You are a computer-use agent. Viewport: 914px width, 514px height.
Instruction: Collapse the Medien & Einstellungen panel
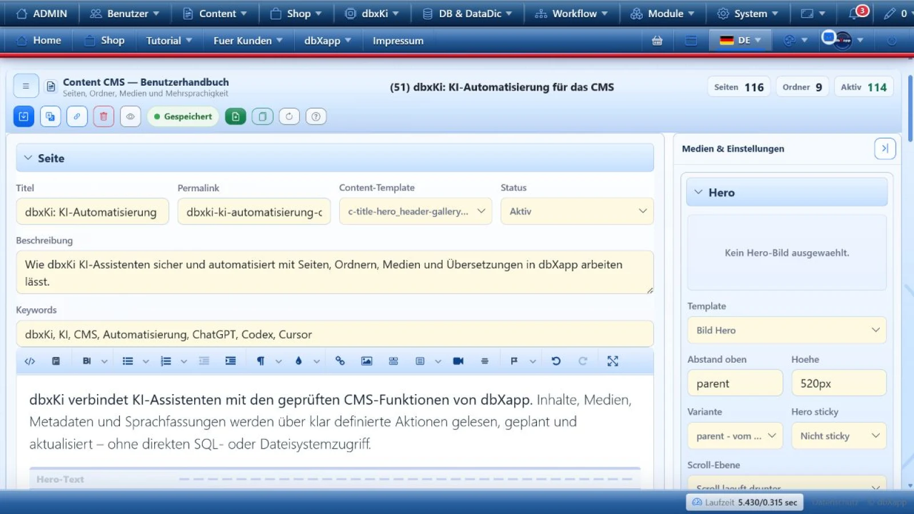pos(885,148)
